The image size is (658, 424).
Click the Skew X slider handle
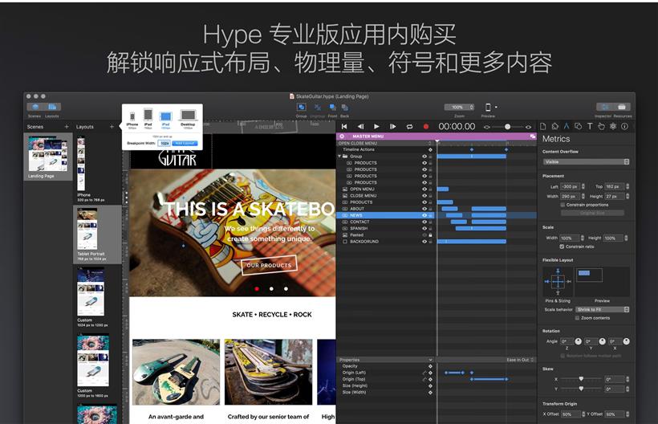click(581, 379)
